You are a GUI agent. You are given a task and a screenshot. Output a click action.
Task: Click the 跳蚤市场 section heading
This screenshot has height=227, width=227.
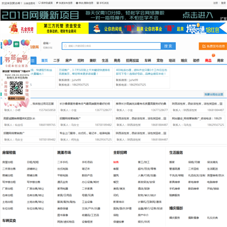pos(64,153)
